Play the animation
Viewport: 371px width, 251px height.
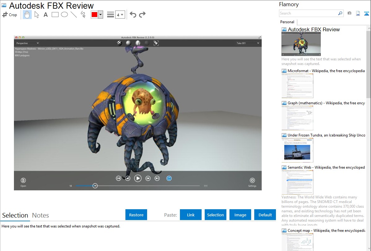[138, 178]
